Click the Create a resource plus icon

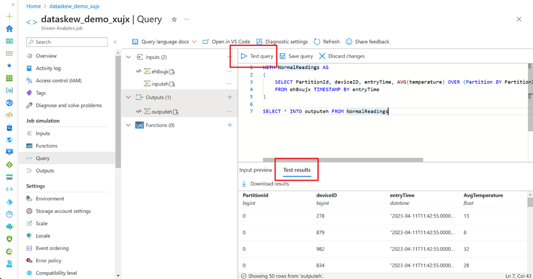coord(10,16)
